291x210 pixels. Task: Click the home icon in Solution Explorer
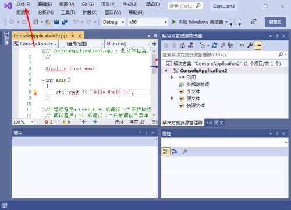pyautogui.click(x=182, y=45)
